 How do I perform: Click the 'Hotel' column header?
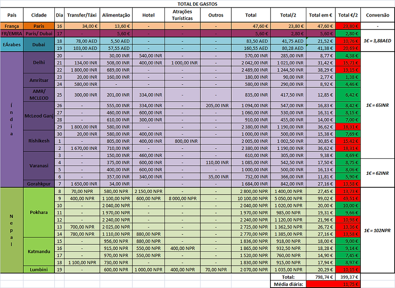tap(148, 15)
